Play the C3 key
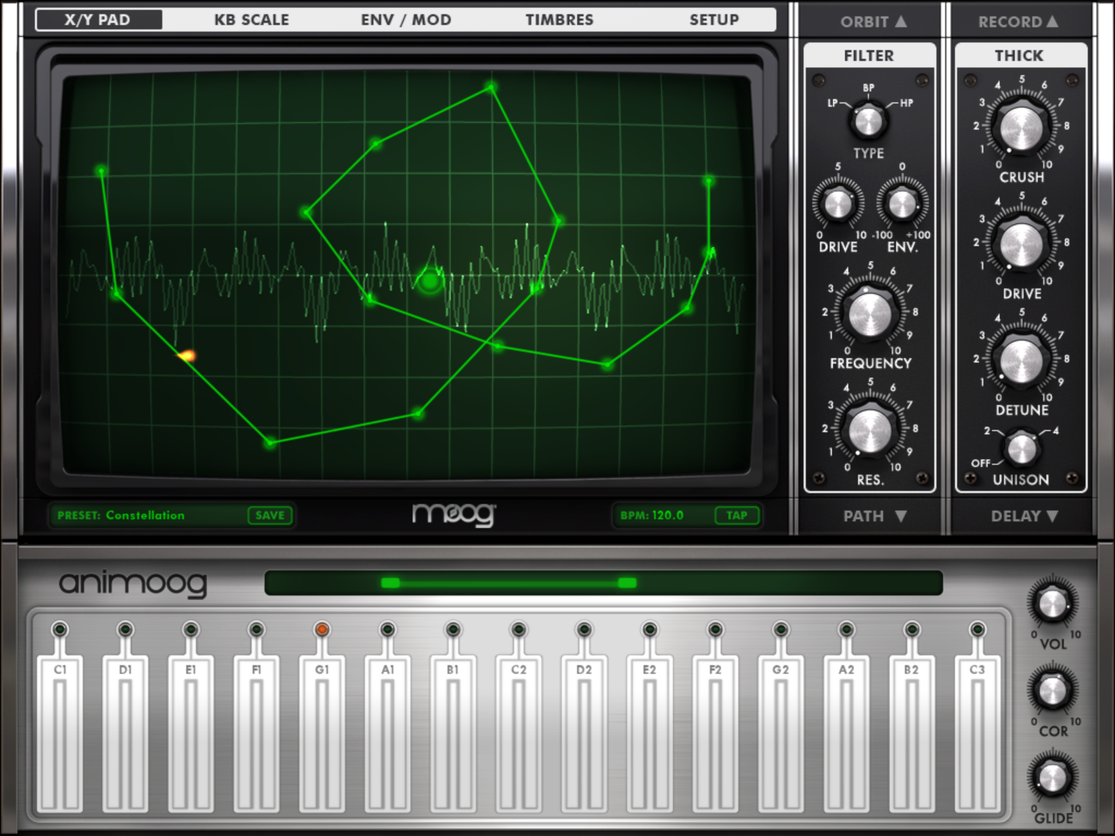 coord(978,734)
